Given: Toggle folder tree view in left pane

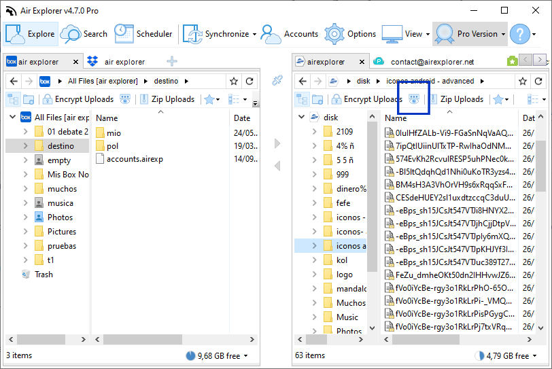Looking at the screenshot, I should tap(13, 99).
